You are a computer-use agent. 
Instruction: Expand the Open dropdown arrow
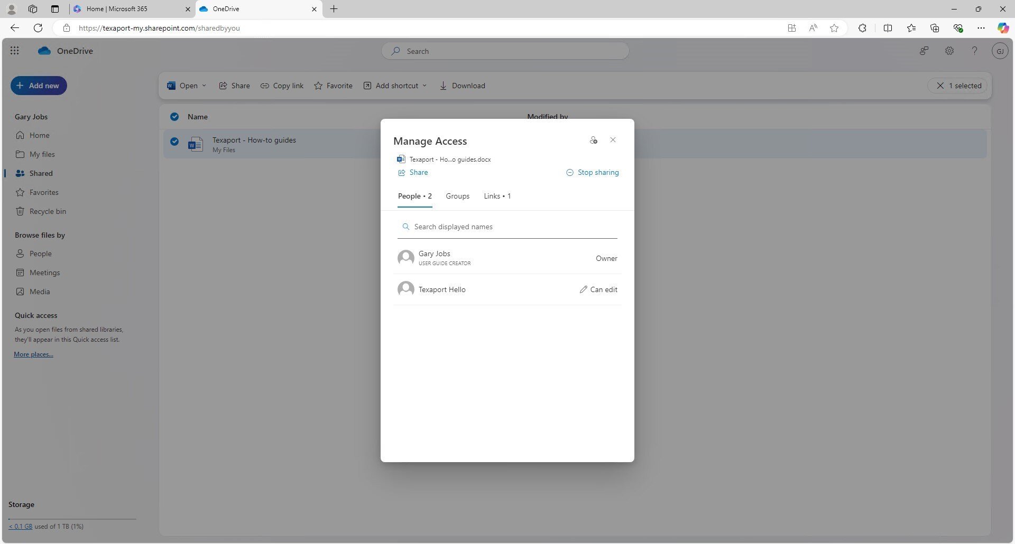(x=205, y=86)
